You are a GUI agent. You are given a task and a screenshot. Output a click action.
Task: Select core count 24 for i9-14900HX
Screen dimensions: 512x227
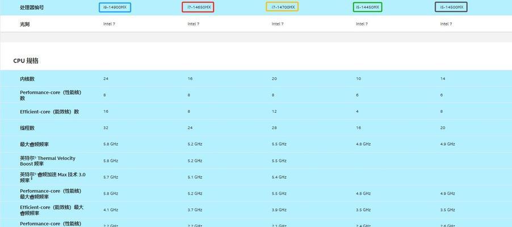point(106,79)
